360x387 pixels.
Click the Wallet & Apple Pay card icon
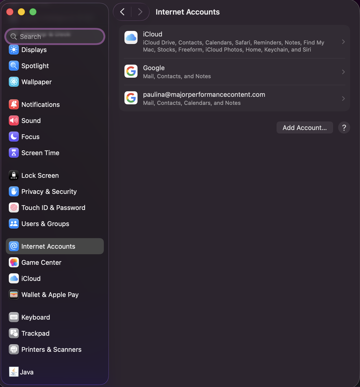pyautogui.click(x=14, y=294)
